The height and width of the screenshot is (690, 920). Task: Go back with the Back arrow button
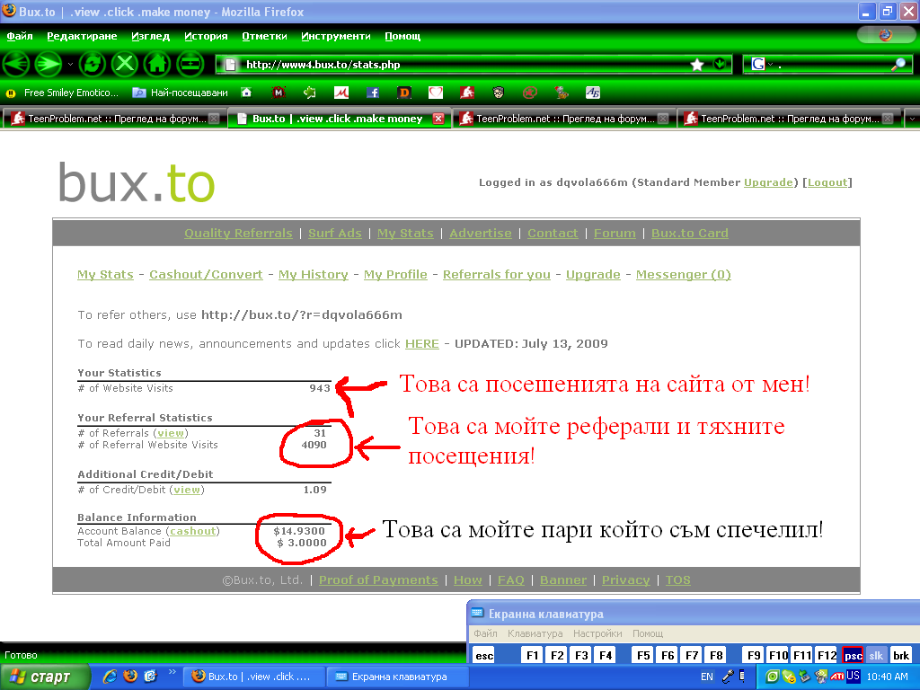coord(16,64)
